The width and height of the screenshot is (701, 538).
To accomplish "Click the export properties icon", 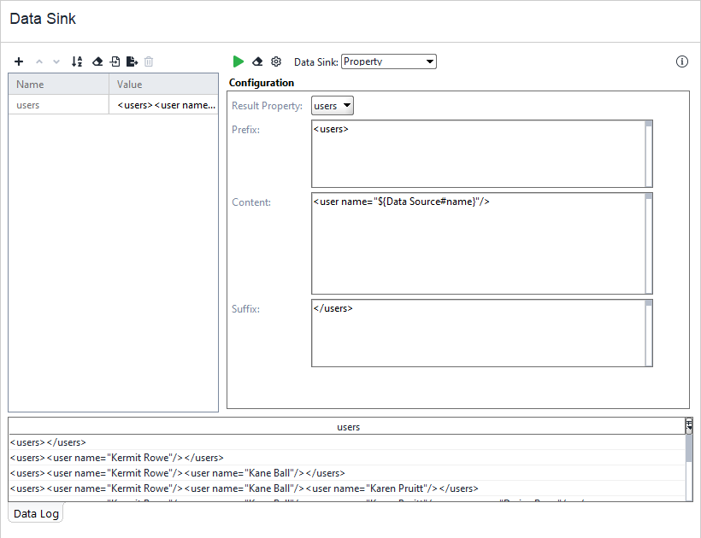I will [132, 61].
